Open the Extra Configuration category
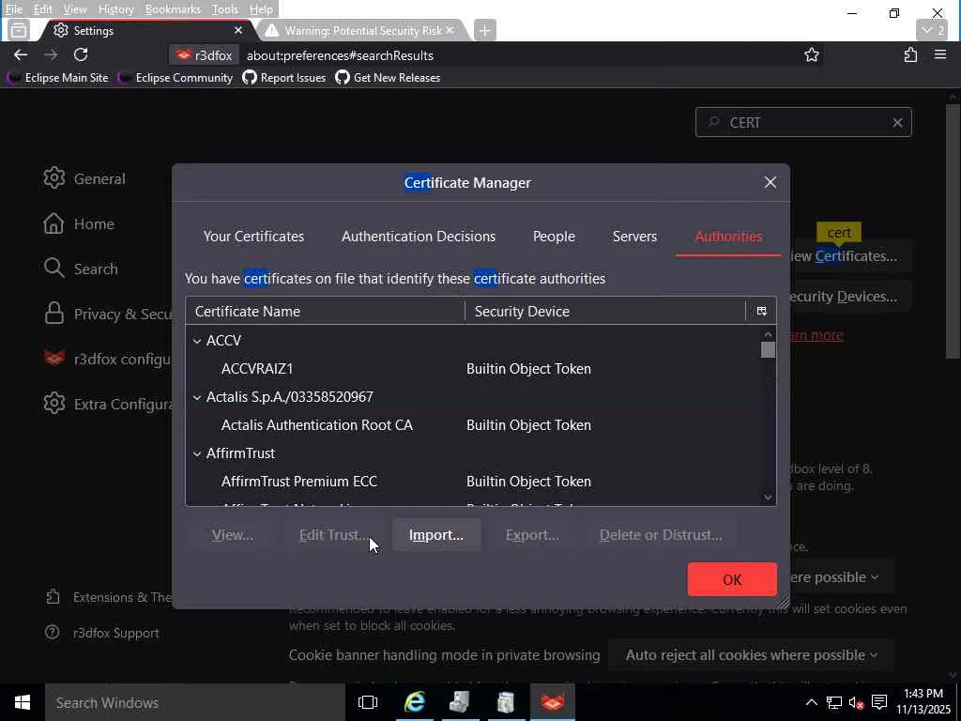The height and width of the screenshot is (721, 961). click(x=107, y=404)
